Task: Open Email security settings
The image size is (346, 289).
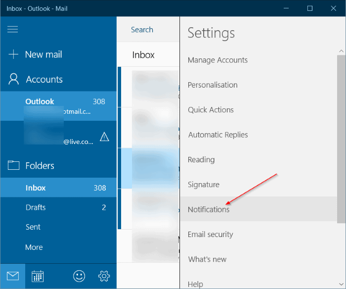Action: (210, 235)
